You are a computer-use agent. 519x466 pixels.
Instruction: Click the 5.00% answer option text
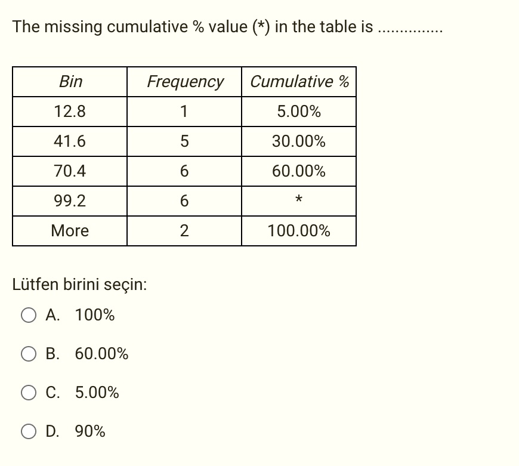click(97, 393)
